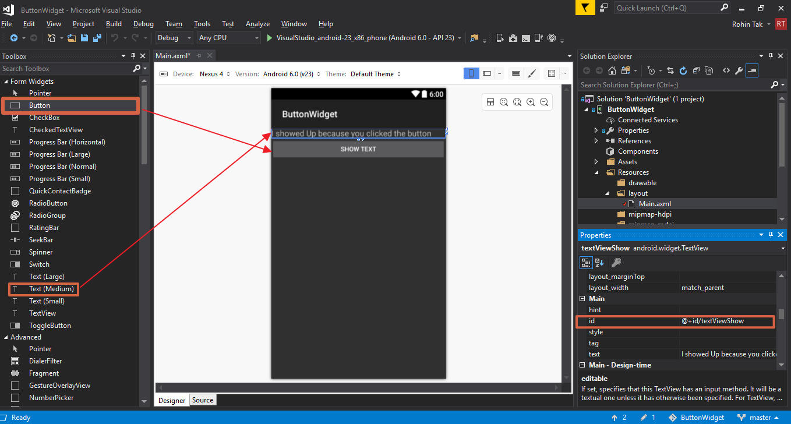
Task: Click the Navigate Backward arrow in the toolbar
Action: [13, 38]
